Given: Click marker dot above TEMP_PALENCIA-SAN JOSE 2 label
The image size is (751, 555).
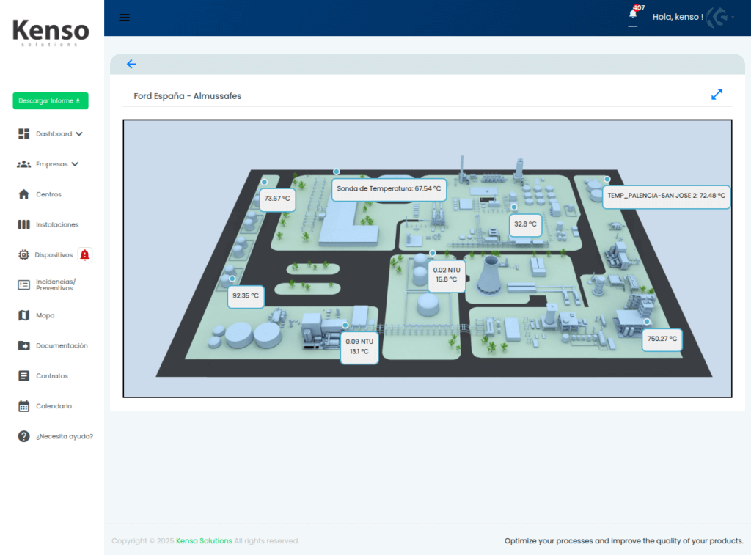Looking at the screenshot, I should pos(607,179).
